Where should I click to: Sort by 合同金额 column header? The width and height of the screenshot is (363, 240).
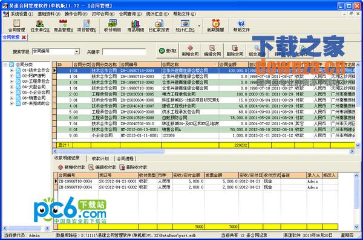(x=234, y=64)
